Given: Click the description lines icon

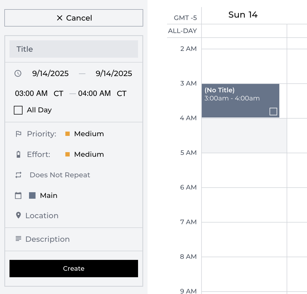Looking at the screenshot, I should coord(18,239).
